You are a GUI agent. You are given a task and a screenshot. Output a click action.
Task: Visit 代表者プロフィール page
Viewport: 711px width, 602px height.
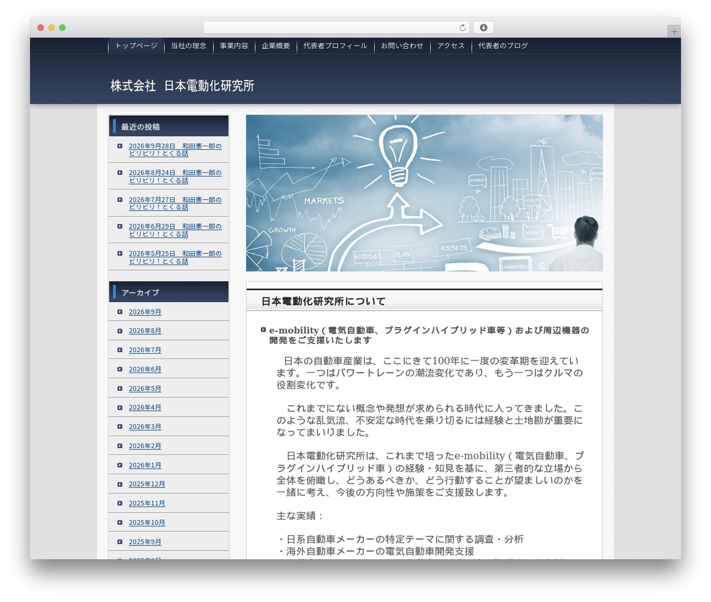(x=336, y=46)
